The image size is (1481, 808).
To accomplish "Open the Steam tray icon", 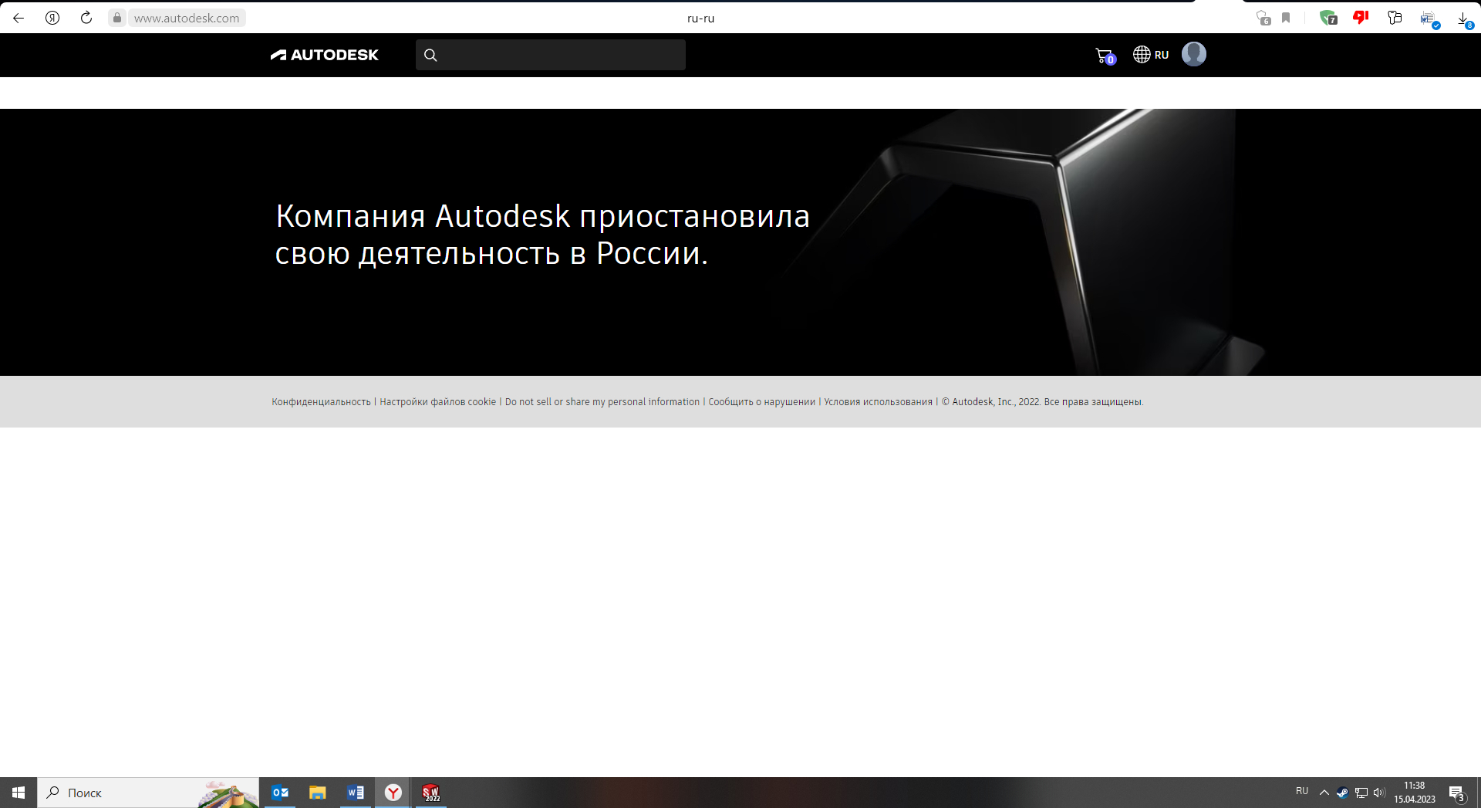I will [1343, 793].
